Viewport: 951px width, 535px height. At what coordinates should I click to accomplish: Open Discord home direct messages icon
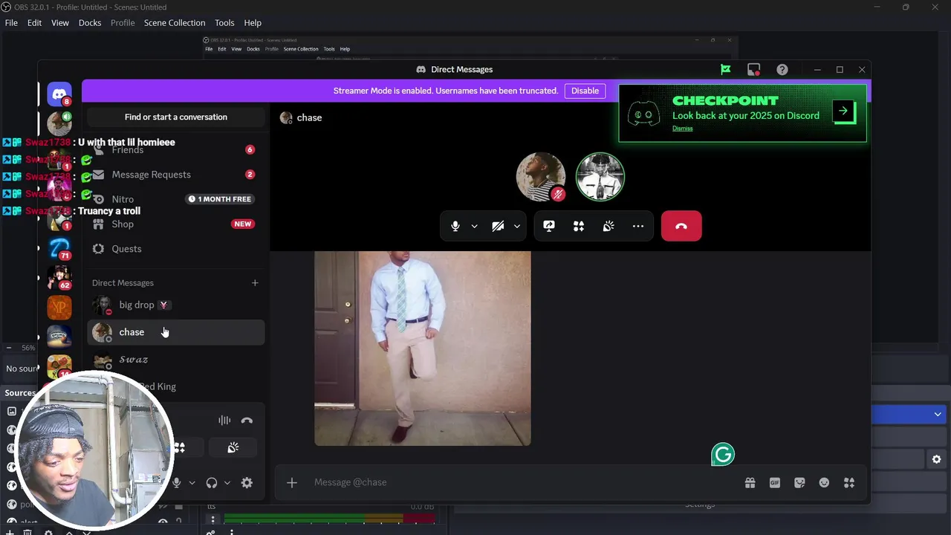59,94
